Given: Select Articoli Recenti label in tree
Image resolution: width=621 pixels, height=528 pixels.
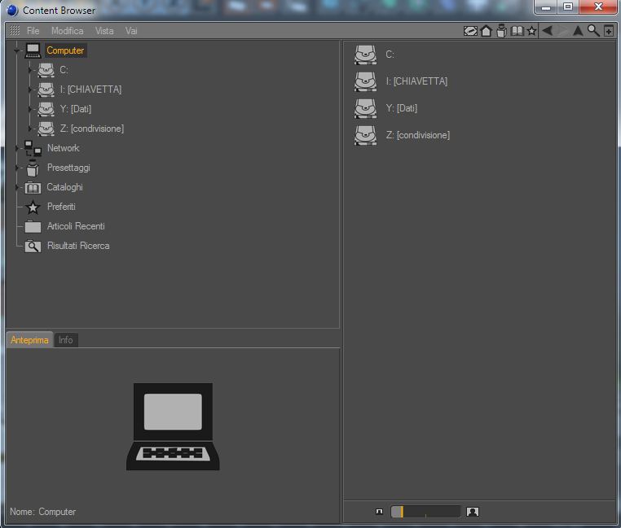Looking at the screenshot, I should (x=76, y=226).
